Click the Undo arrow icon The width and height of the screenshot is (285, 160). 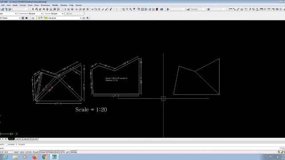111,9
